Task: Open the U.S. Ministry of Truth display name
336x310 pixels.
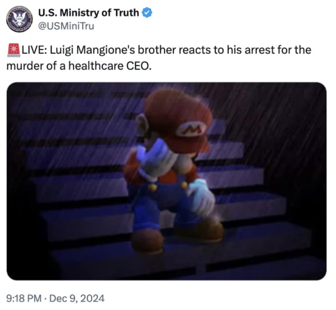Action: (x=88, y=13)
